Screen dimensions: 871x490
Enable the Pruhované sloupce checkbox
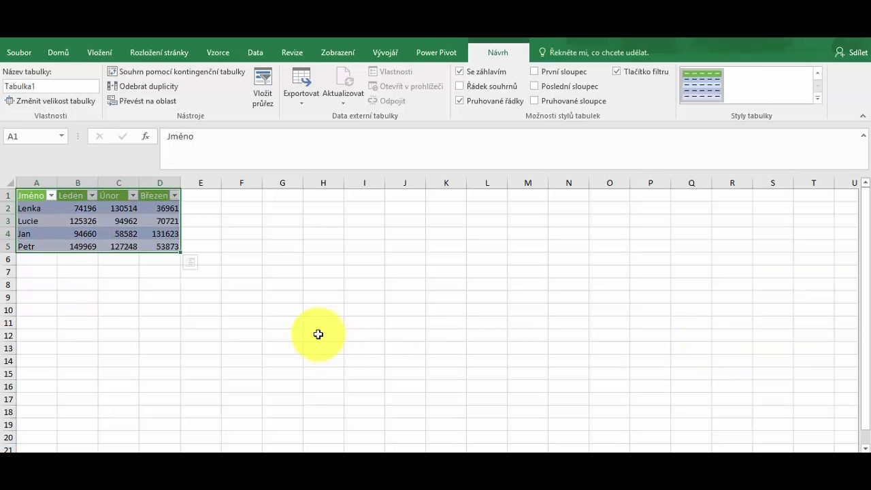(534, 101)
